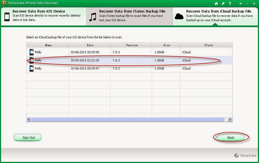Viewport: 259px width, 163px height.
Task: Expand the title bar dropdown arrow menu
Action: tap(240, 4)
